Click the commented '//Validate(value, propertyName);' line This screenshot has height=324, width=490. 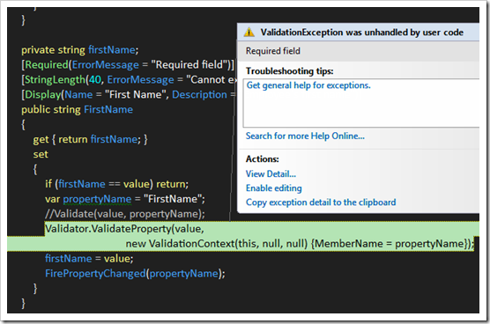click(x=125, y=214)
